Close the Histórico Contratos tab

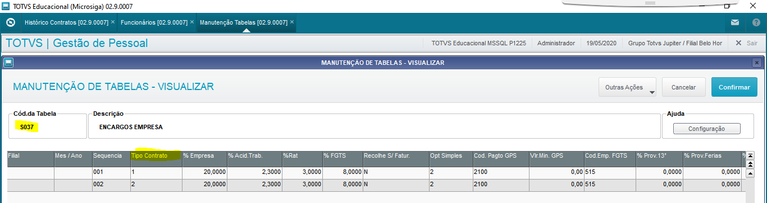tap(113, 22)
